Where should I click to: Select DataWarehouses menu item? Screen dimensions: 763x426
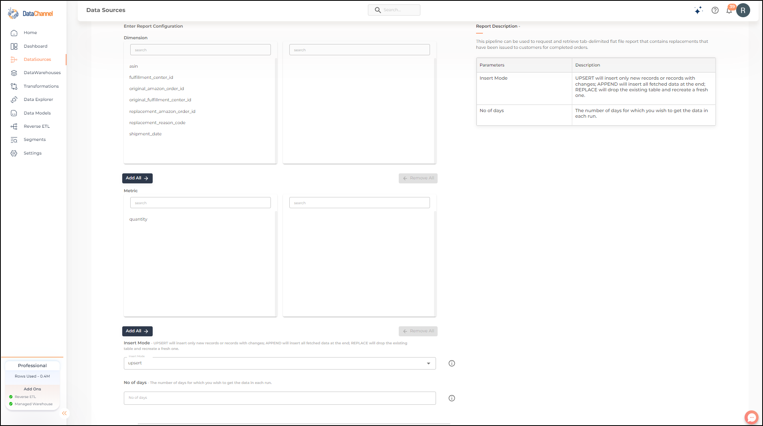pos(42,73)
